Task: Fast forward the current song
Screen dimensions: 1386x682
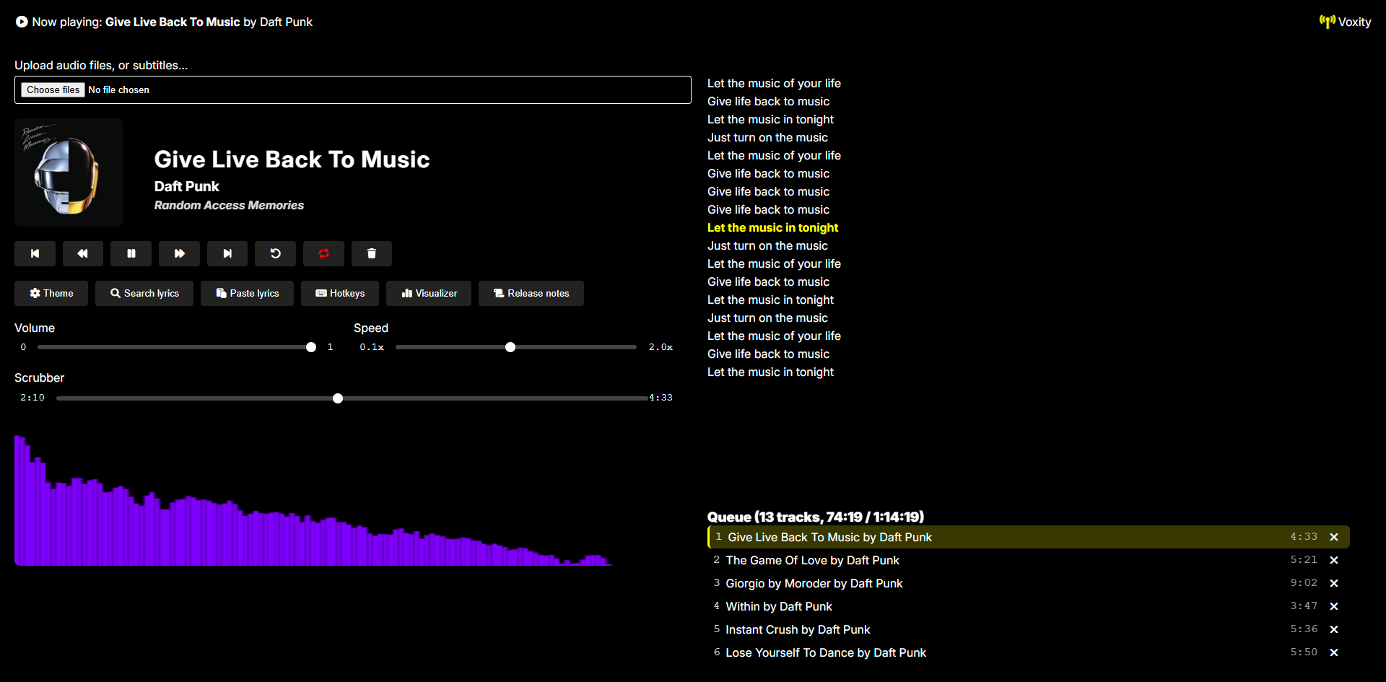Action: coord(179,253)
